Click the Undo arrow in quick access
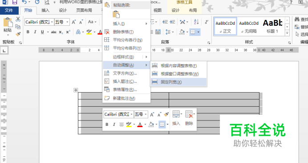The width and height of the screenshot is (308, 163). tap(24, 2)
